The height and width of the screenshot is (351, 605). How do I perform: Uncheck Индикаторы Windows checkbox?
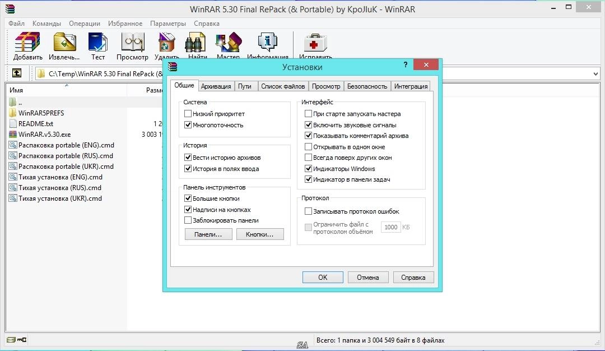coord(308,168)
